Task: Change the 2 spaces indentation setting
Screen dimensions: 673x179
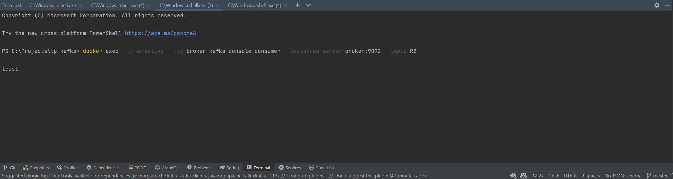Action: pos(590,176)
